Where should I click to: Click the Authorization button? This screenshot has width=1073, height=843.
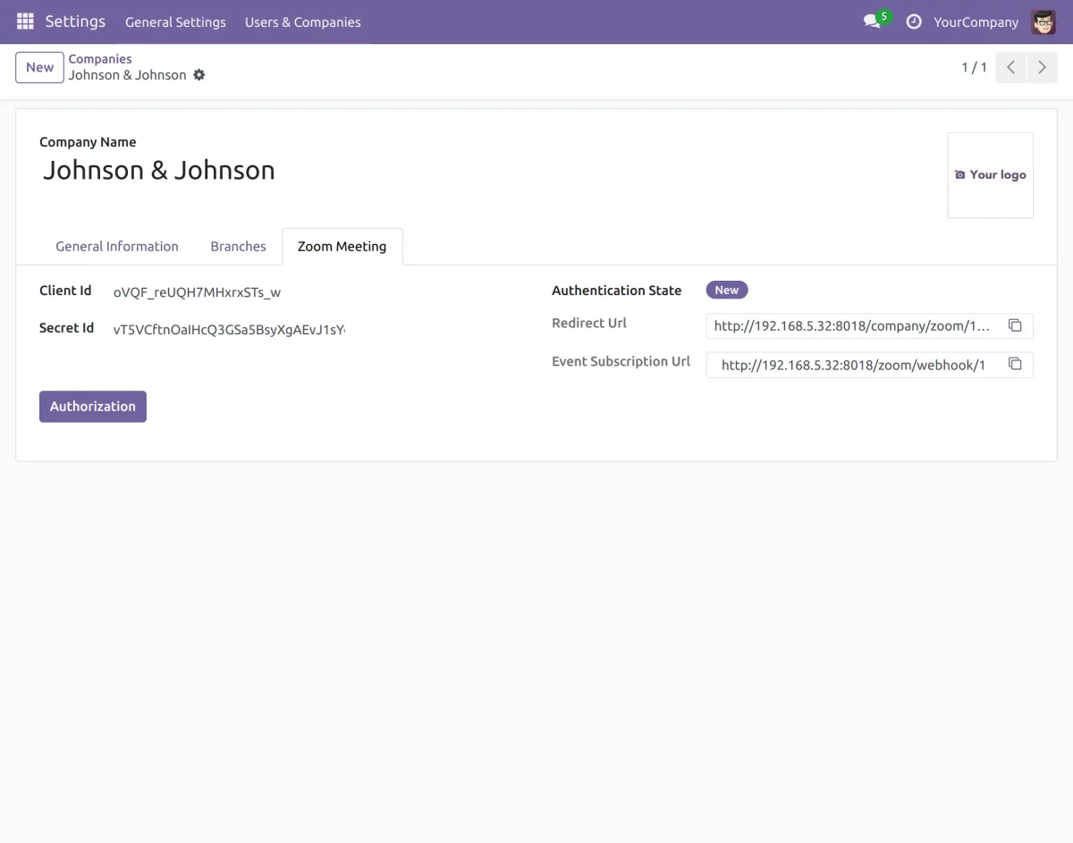[x=93, y=406]
